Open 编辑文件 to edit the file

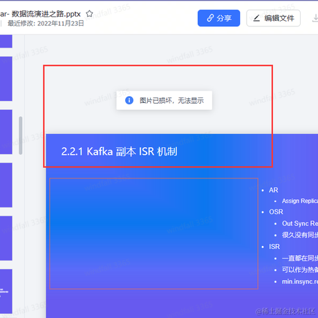(273, 18)
